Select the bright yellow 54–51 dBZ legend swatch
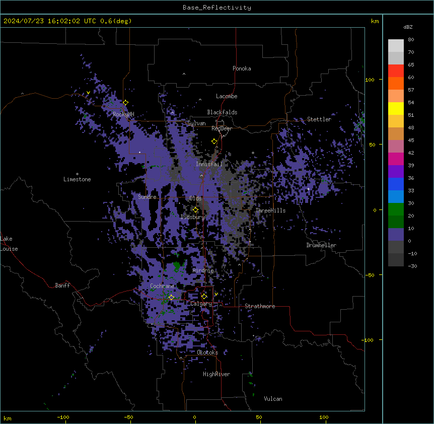This screenshot has height=424, width=434. pyautogui.click(x=396, y=108)
